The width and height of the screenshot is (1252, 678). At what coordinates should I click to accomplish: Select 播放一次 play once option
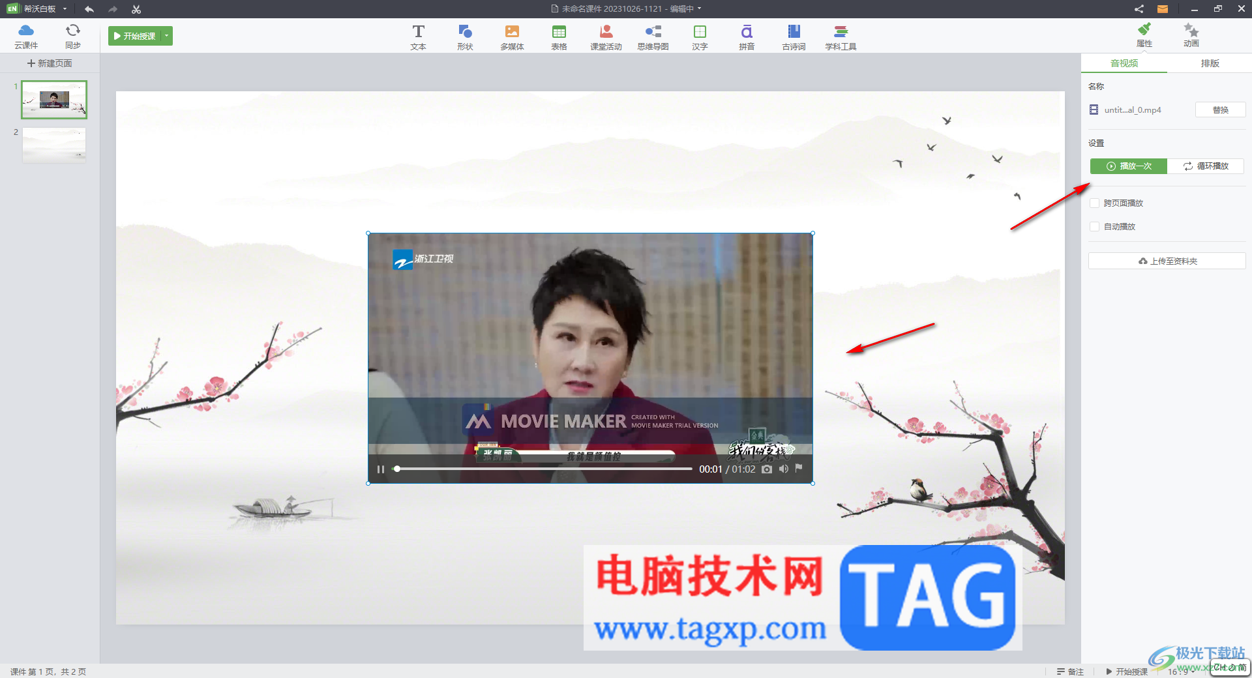1129,166
